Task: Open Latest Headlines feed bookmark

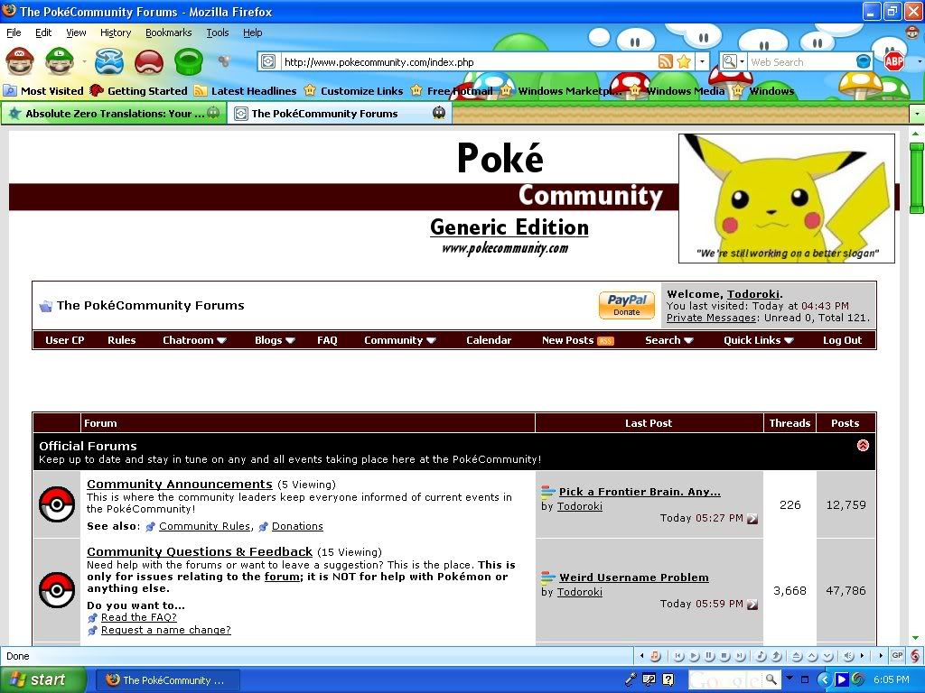Action: point(246,91)
